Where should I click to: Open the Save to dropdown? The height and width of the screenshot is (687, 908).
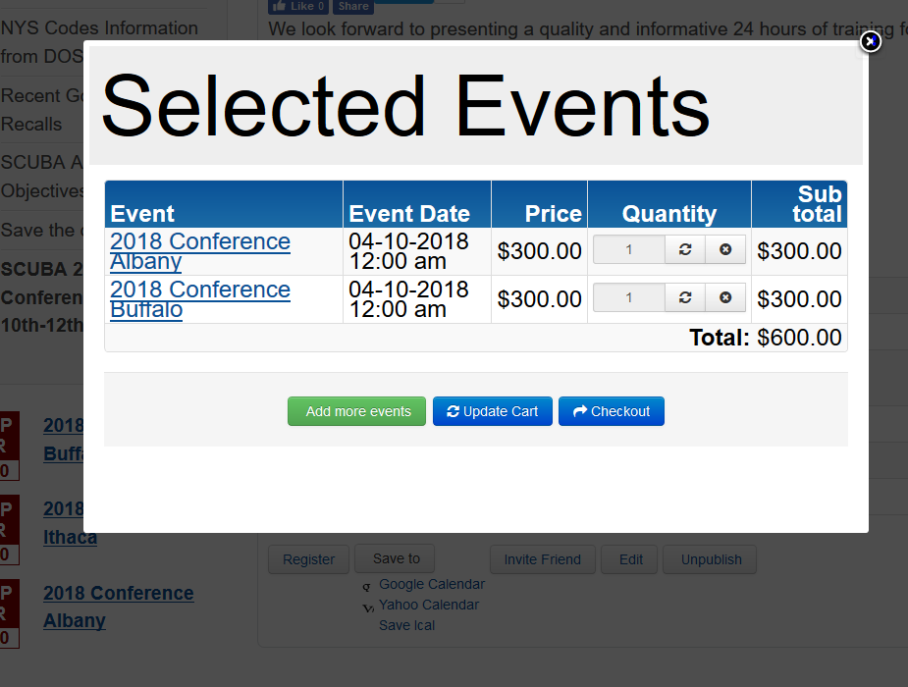point(397,558)
